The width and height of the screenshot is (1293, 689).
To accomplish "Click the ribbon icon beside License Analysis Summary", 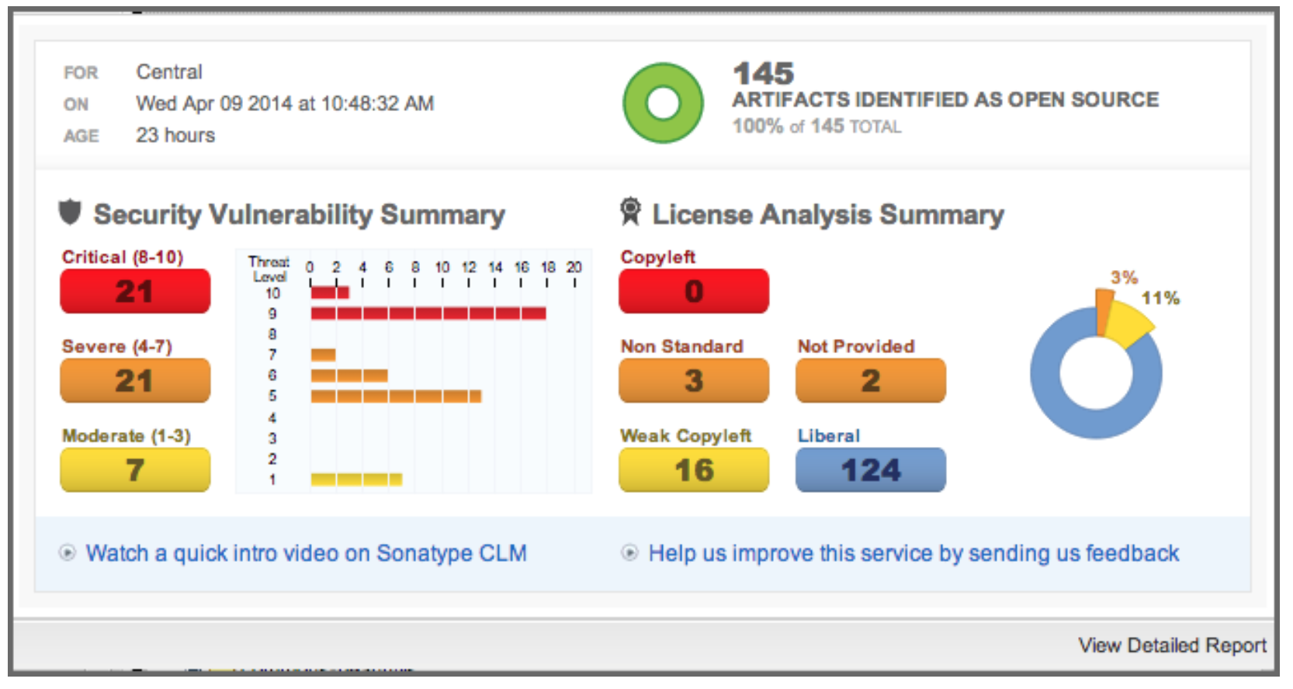I will [630, 211].
